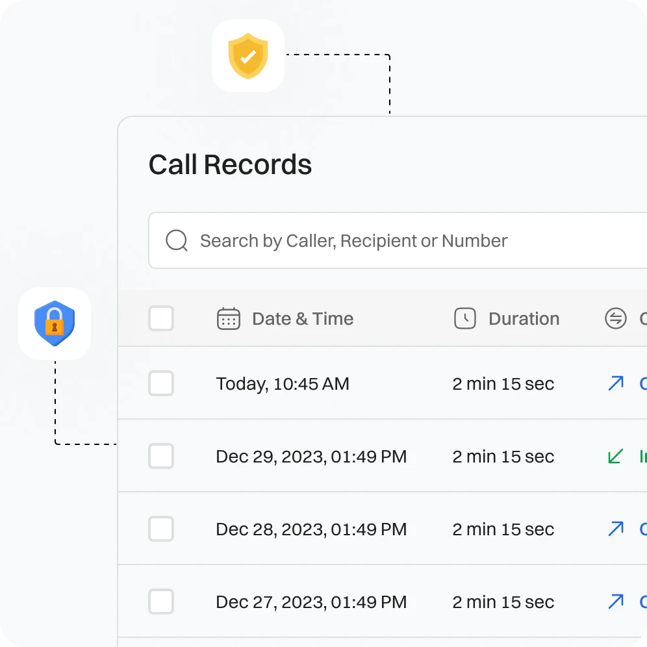Image resolution: width=647 pixels, height=647 pixels.
Task: Mark the Dec 27, 2023 record checkbox
Action: pyautogui.click(x=161, y=602)
